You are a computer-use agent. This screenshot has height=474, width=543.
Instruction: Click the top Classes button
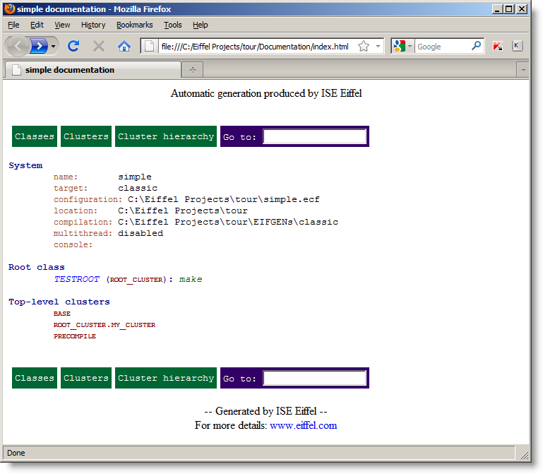click(x=35, y=136)
